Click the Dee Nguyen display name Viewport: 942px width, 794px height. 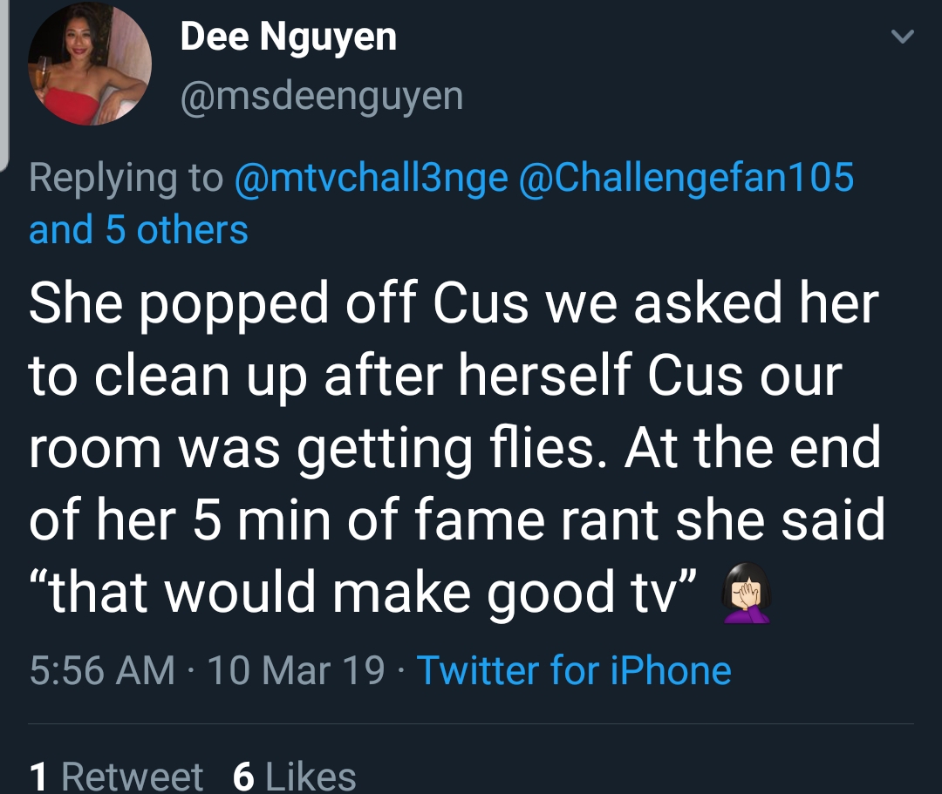[x=289, y=37]
